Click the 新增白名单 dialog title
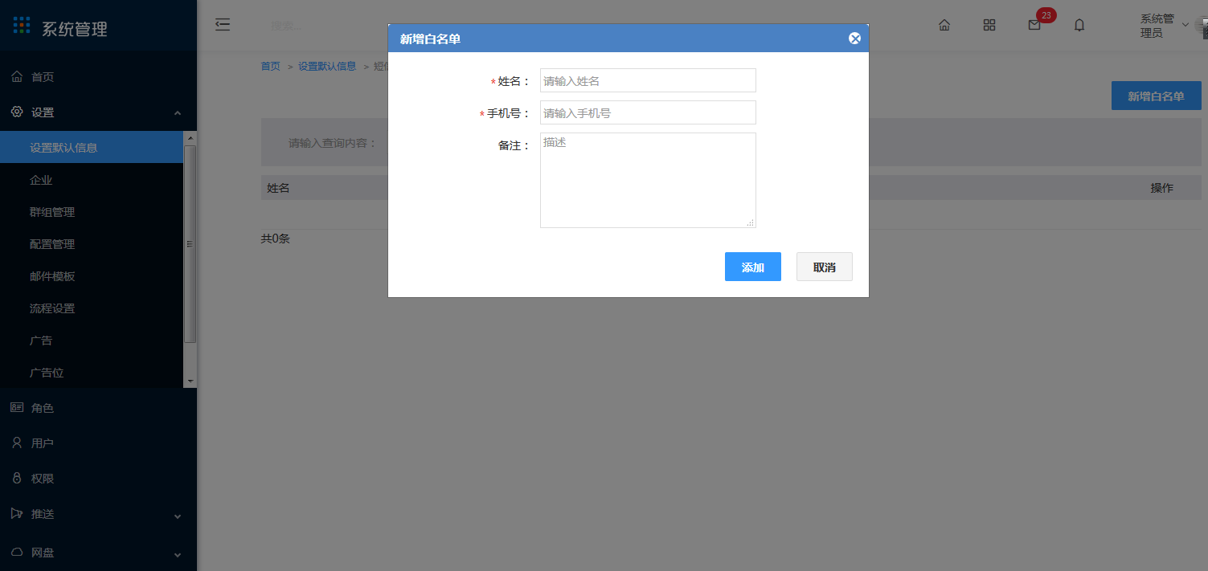The image size is (1208, 571). 430,39
